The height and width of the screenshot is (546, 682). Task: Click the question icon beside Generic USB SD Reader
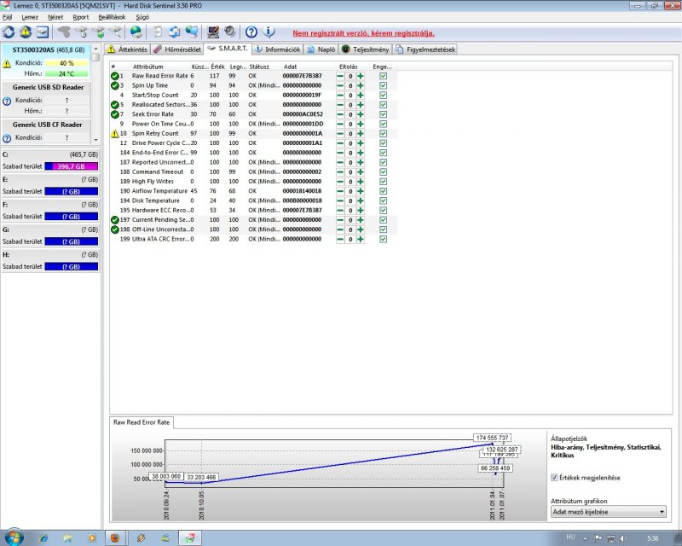click(7, 101)
